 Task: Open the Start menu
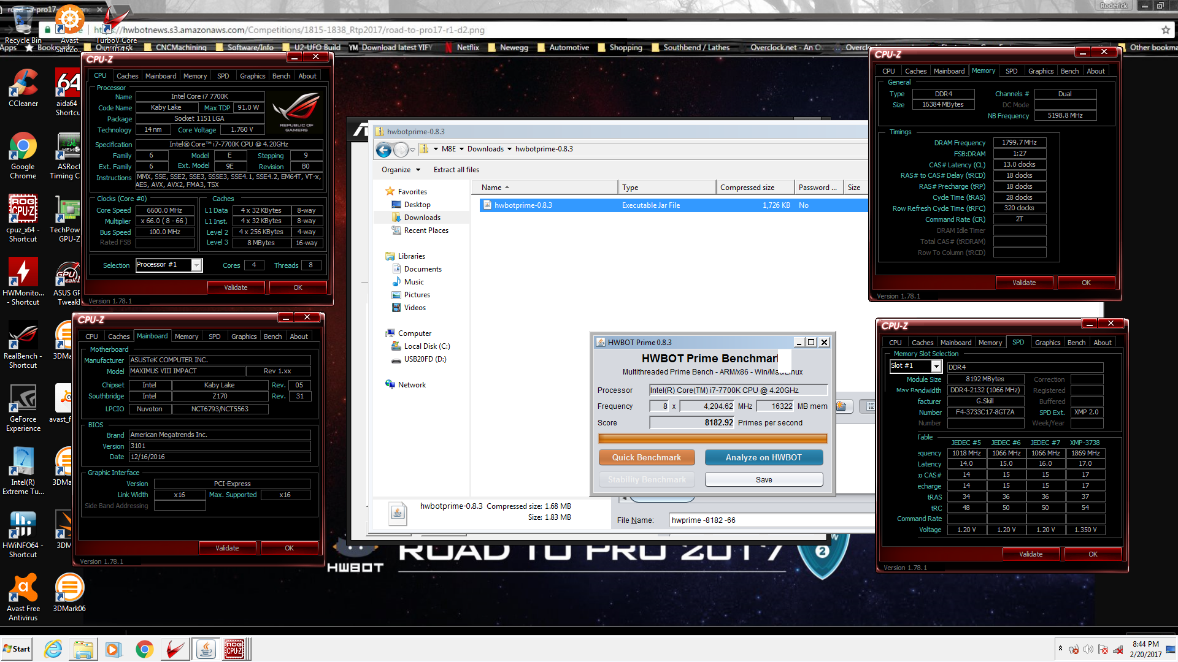pos(17,649)
